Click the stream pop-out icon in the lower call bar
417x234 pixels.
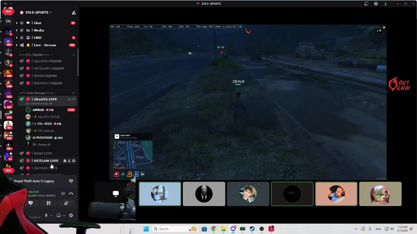click(x=116, y=194)
